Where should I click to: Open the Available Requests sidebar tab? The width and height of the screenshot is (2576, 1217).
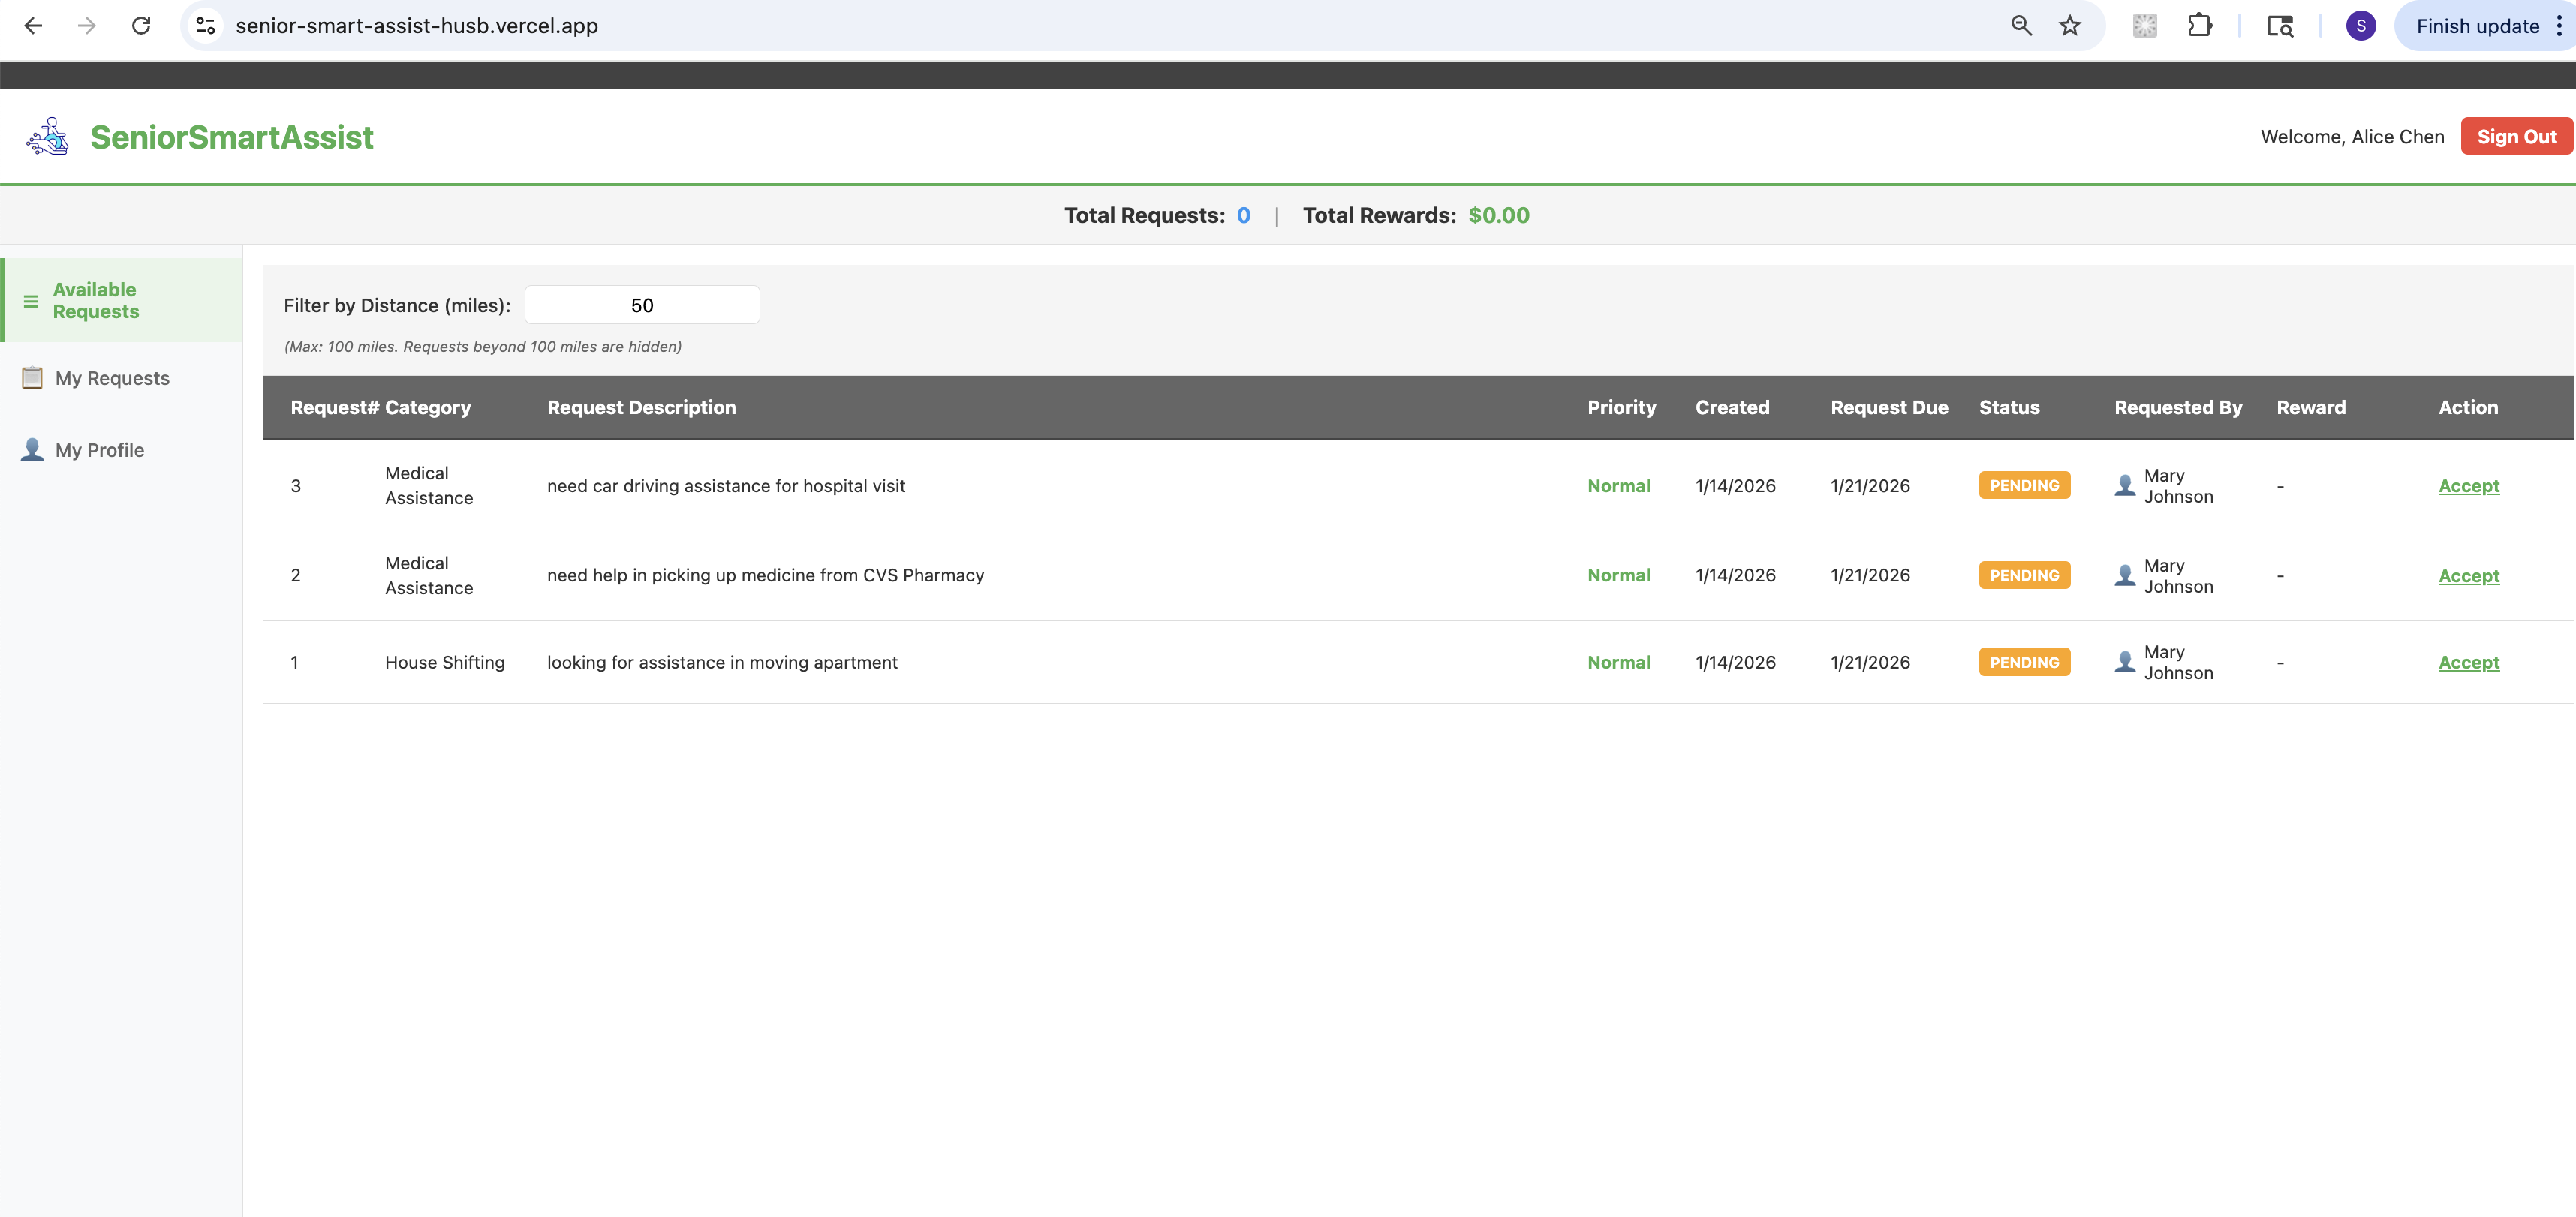(96, 300)
